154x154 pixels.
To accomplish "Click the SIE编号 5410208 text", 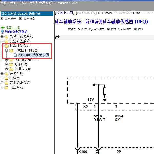I will coord(77,29).
